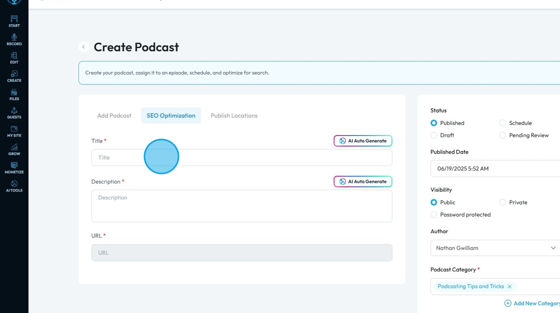Open the Guests section in sidebar
Viewport: 560px width, 313px height.
[14, 113]
